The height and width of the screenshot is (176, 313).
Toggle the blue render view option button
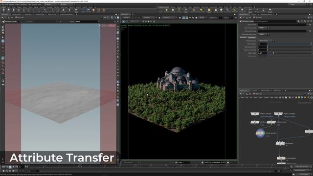[x=183, y=18]
